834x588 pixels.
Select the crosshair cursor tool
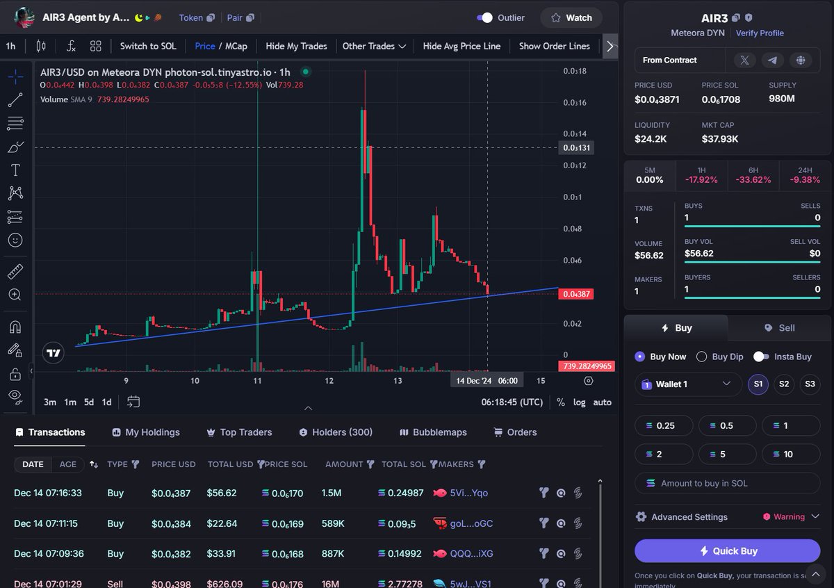[15, 76]
